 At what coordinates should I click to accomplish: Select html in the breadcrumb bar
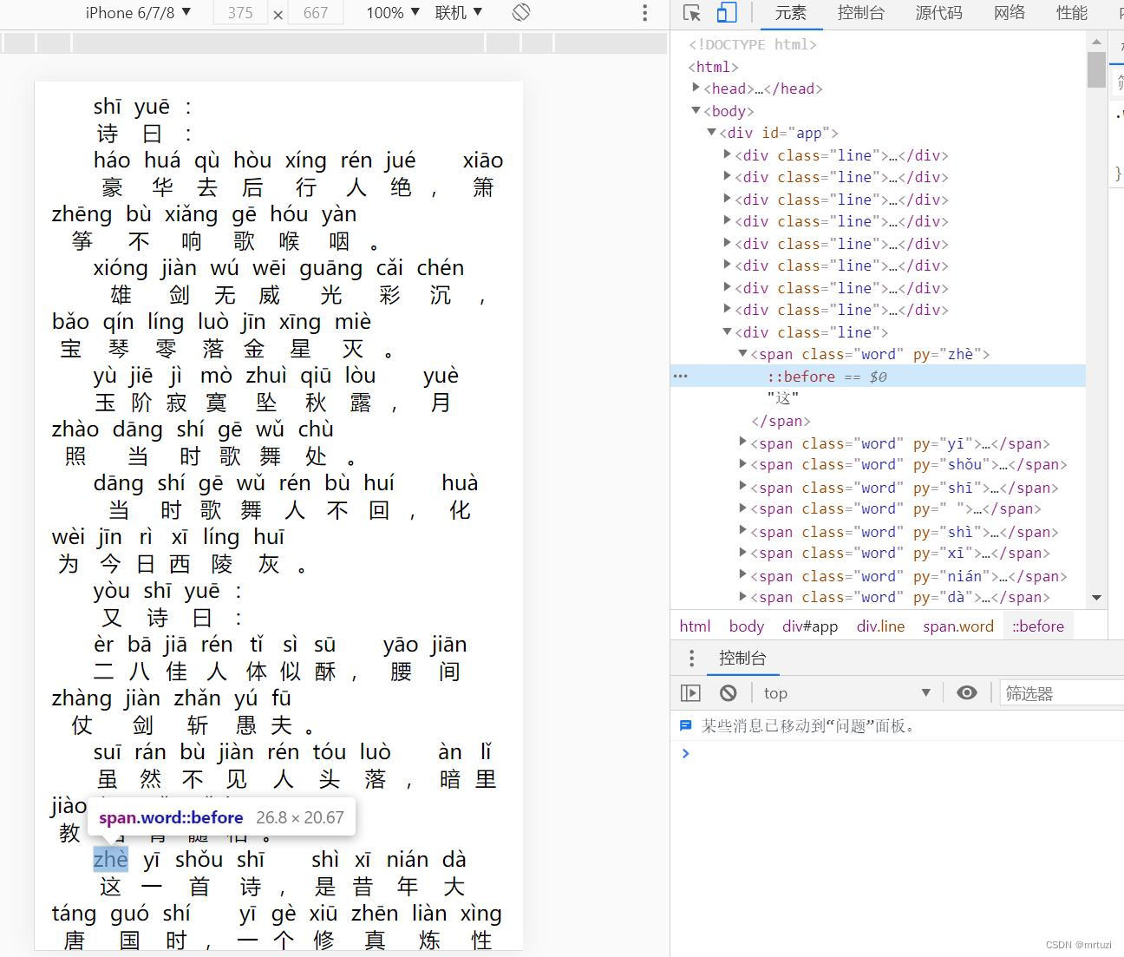[x=695, y=626]
